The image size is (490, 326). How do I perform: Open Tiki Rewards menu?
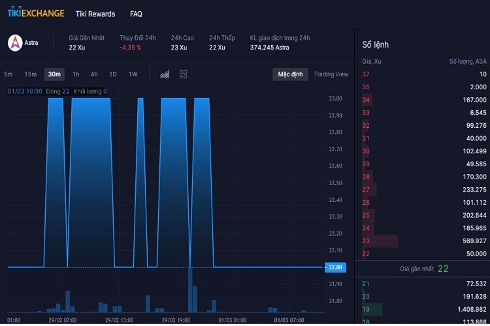pyautogui.click(x=95, y=14)
